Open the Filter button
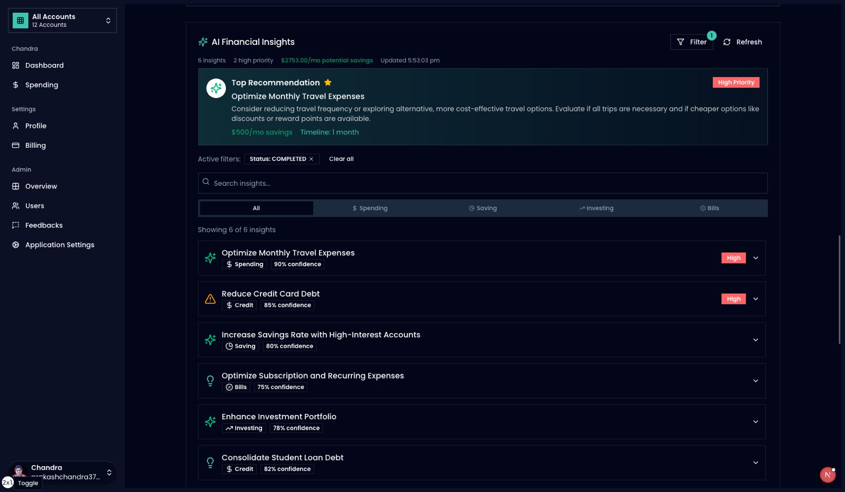Viewport: 845px width, 492px height. point(691,42)
